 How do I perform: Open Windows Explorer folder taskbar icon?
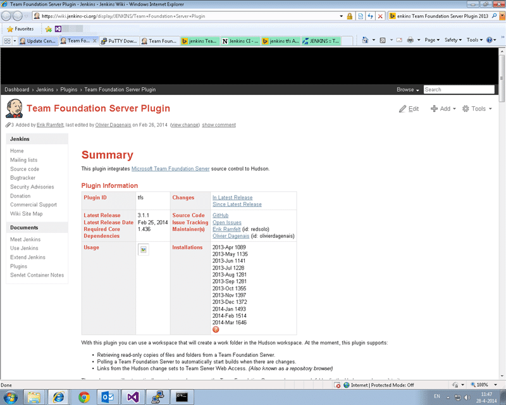pos(34,397)
